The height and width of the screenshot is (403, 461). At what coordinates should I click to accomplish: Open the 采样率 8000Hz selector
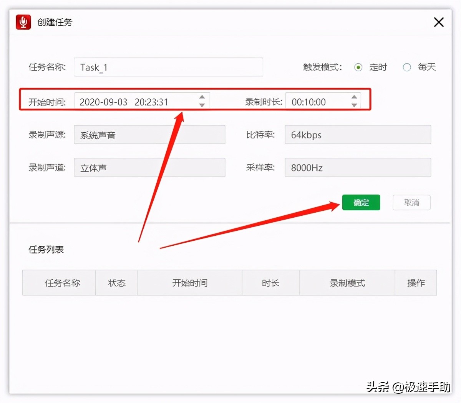(357, 167)
